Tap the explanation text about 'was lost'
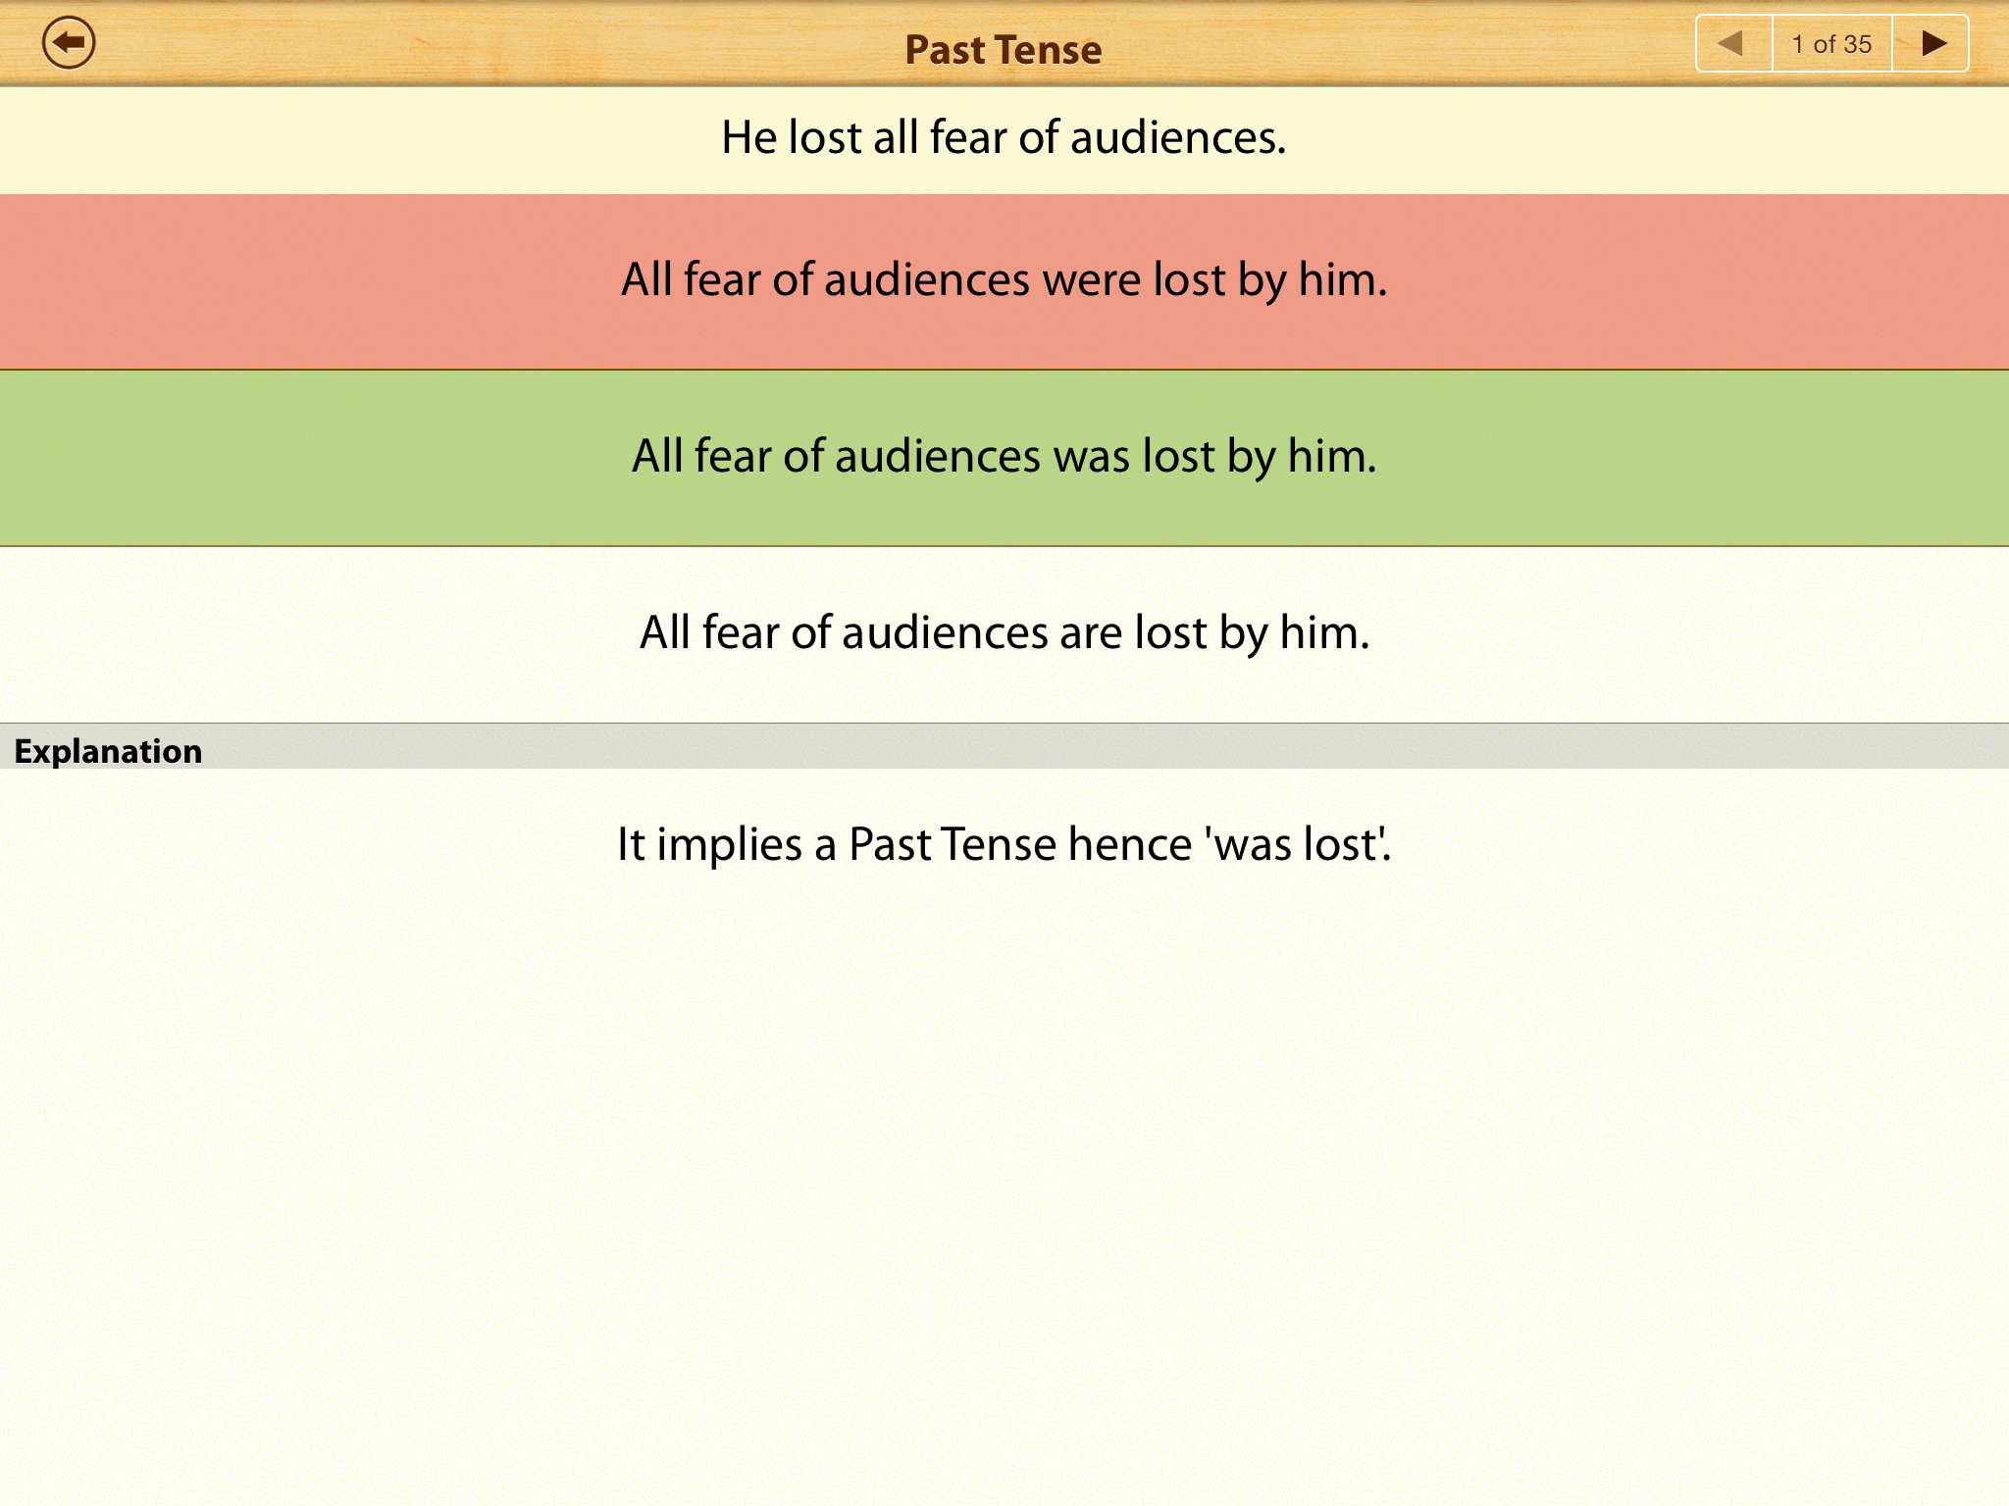The height and width of the screenshot is (1506, 2009). [1004, 844]
